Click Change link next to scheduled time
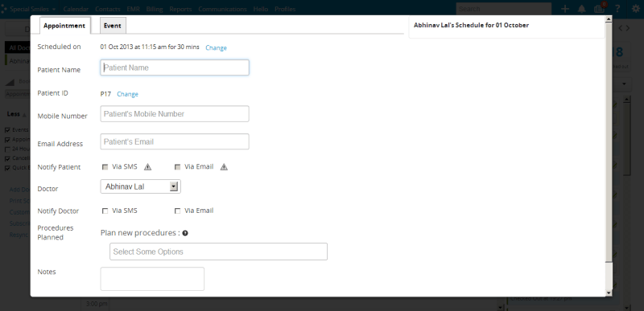This screenshot has height=311, width=644. pyautogui.click(x=216, y=47)
